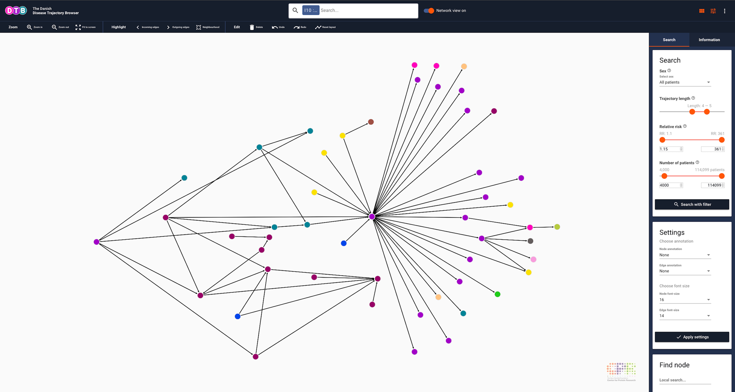Click the Zoom in magnifier icon

[29, 27]
